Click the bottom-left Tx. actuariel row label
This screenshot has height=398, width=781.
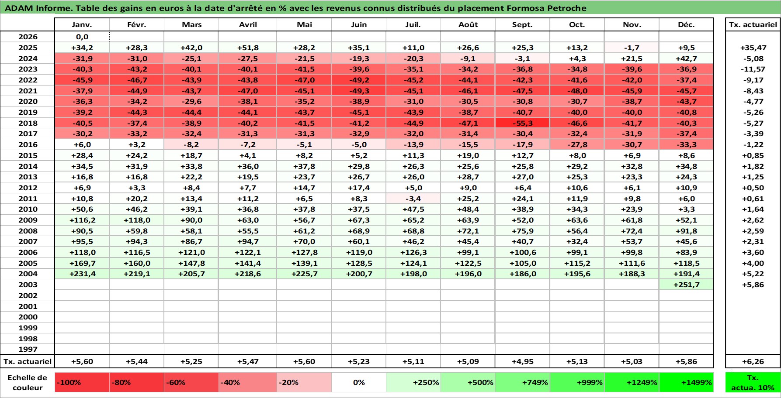(28, 361)
